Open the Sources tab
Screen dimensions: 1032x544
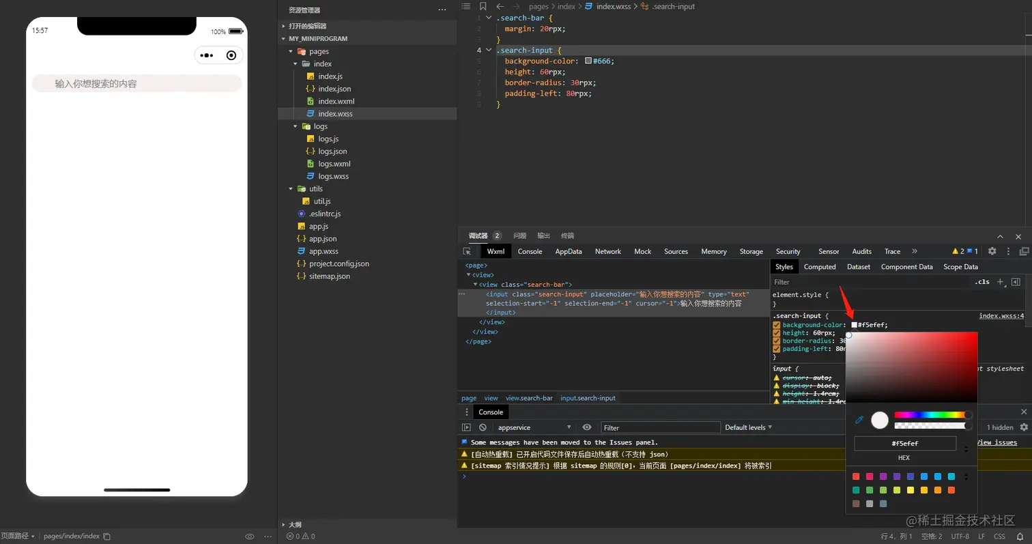click(676, 251)
